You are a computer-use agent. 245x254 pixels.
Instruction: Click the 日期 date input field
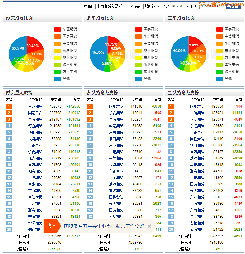pyautogui.click(x=211, y=6)
